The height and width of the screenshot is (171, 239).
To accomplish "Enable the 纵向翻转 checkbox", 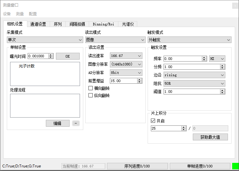I will click(x=91, y=95).
